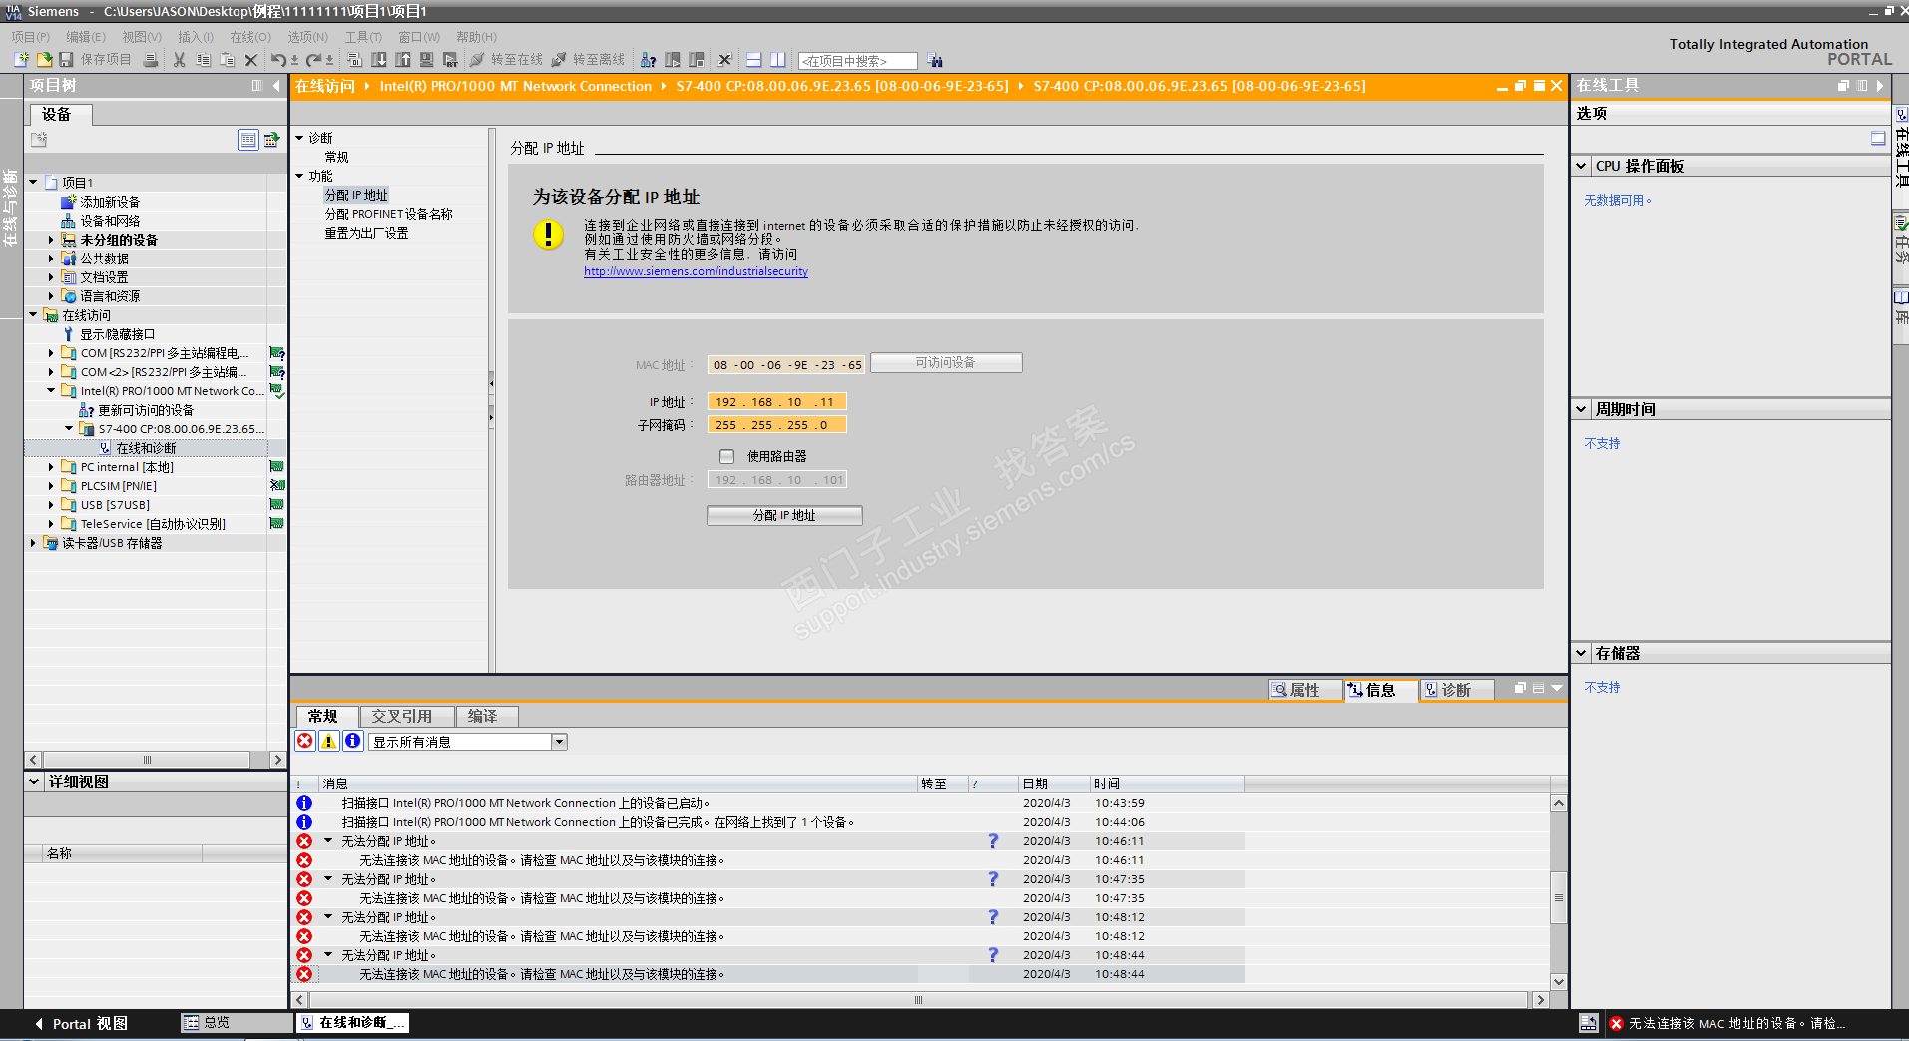Click the print icon in toolbar
This screenshot has height=1041, width=1909.
click(x=151, y=60)
